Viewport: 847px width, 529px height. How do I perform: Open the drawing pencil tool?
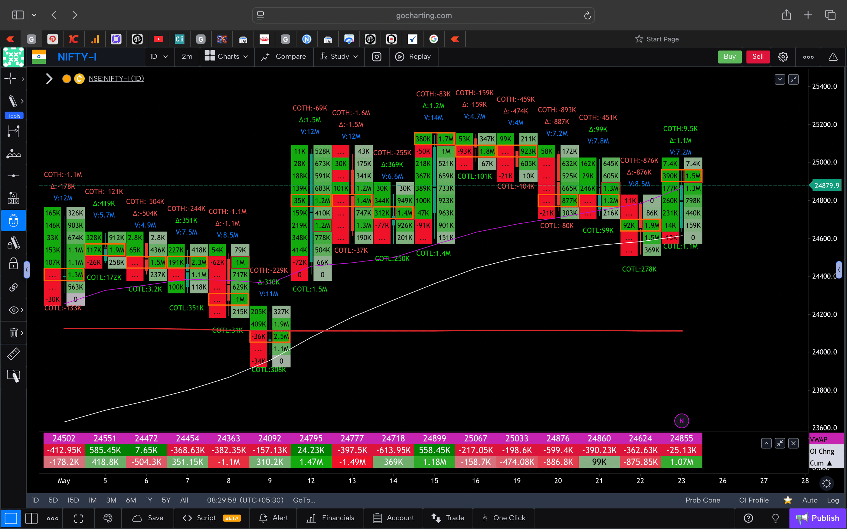13,101
